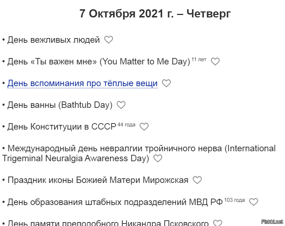Click the Fishki.net watermark
This screenshot has height=226, width=285.
click(272, 222)
